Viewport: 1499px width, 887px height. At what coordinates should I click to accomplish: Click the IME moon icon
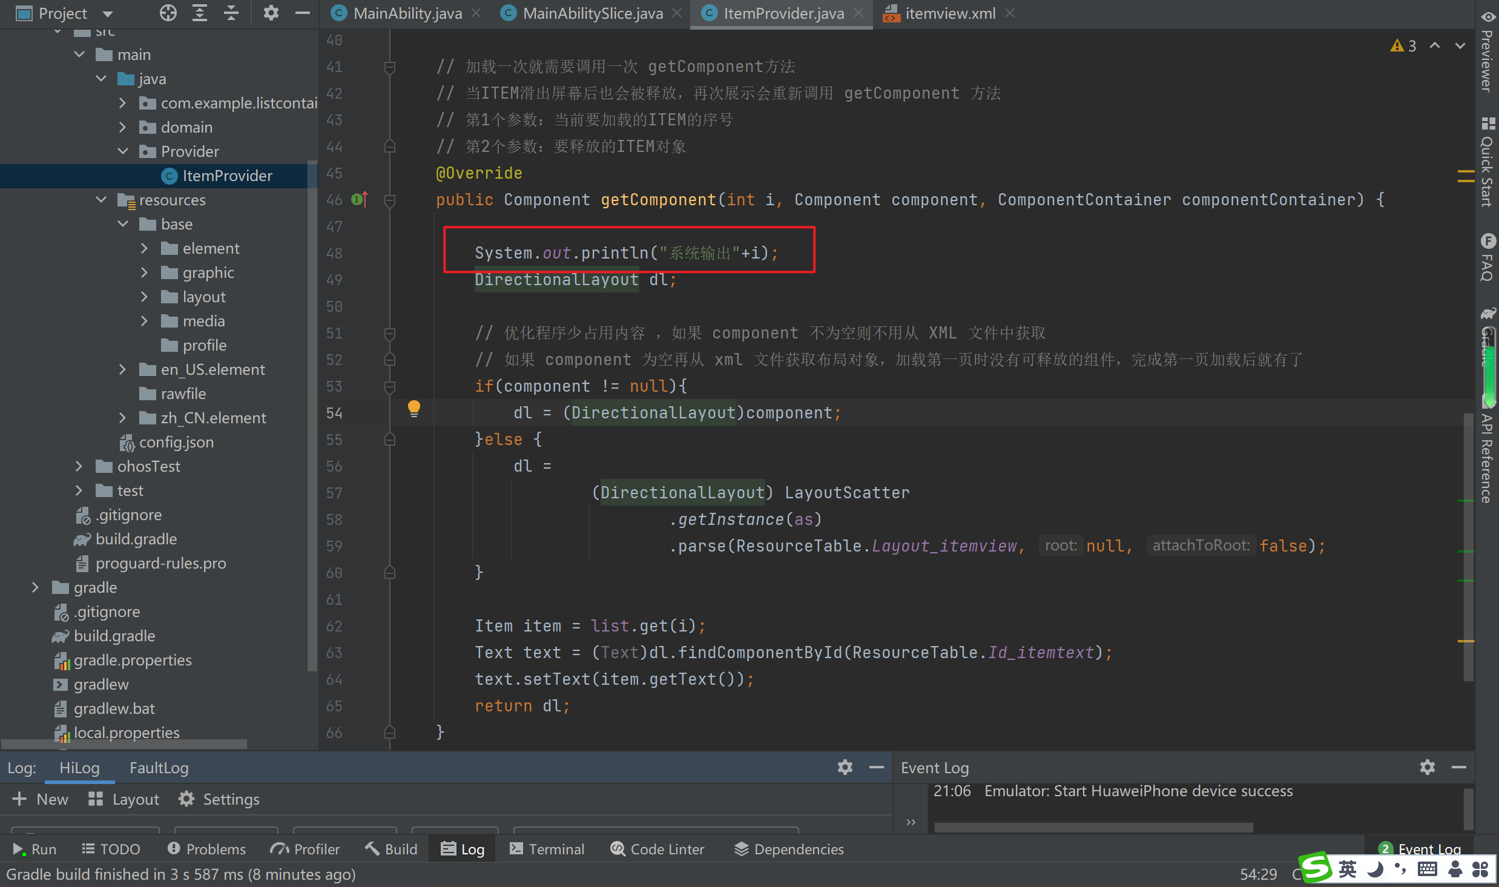point(1375,869)
